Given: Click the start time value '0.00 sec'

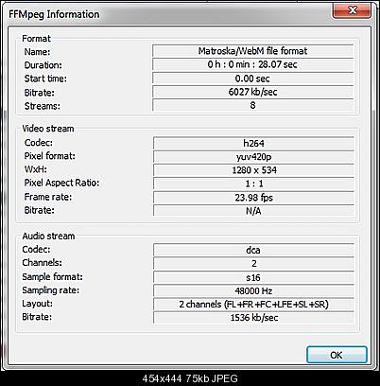Looking at the screenshot, I should [252, 79].
